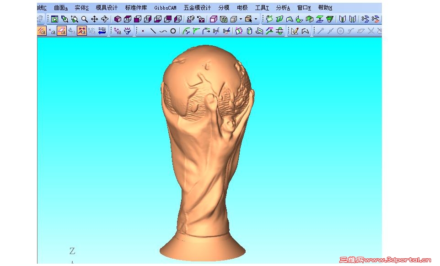Viewport: 440px width, 266px height.
Task: Open the 窗口 menu
Action: click(304, 8)
